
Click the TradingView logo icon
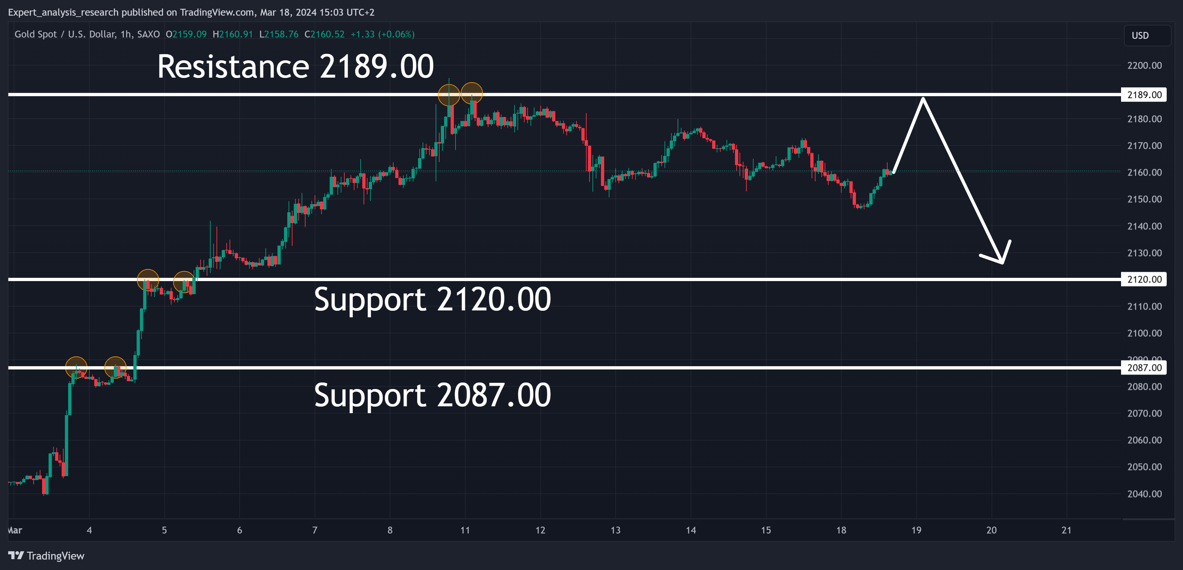(x=16, y=555)
